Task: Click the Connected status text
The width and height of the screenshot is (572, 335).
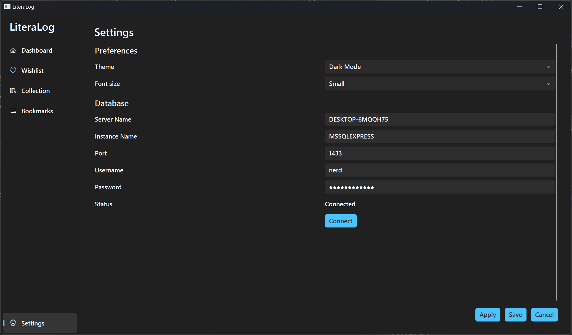Action: click(340, 204)
